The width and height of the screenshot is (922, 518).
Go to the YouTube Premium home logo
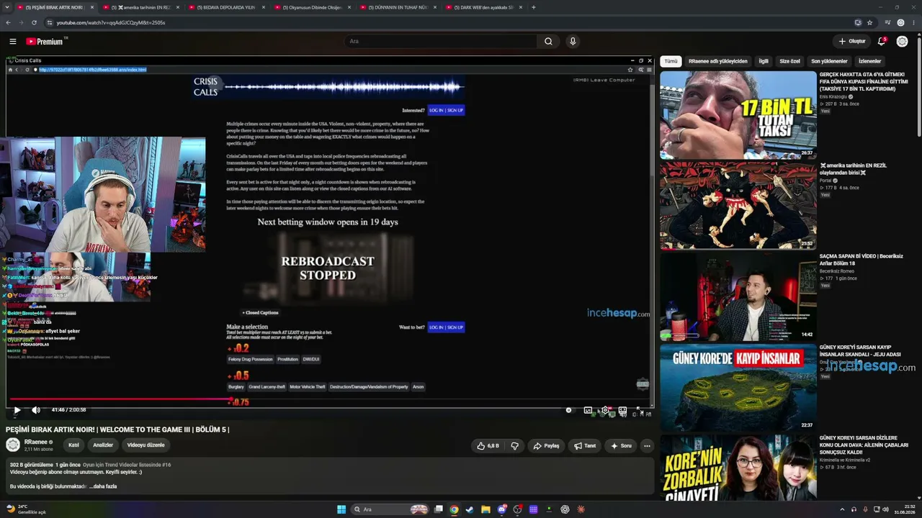pos(46,42)
